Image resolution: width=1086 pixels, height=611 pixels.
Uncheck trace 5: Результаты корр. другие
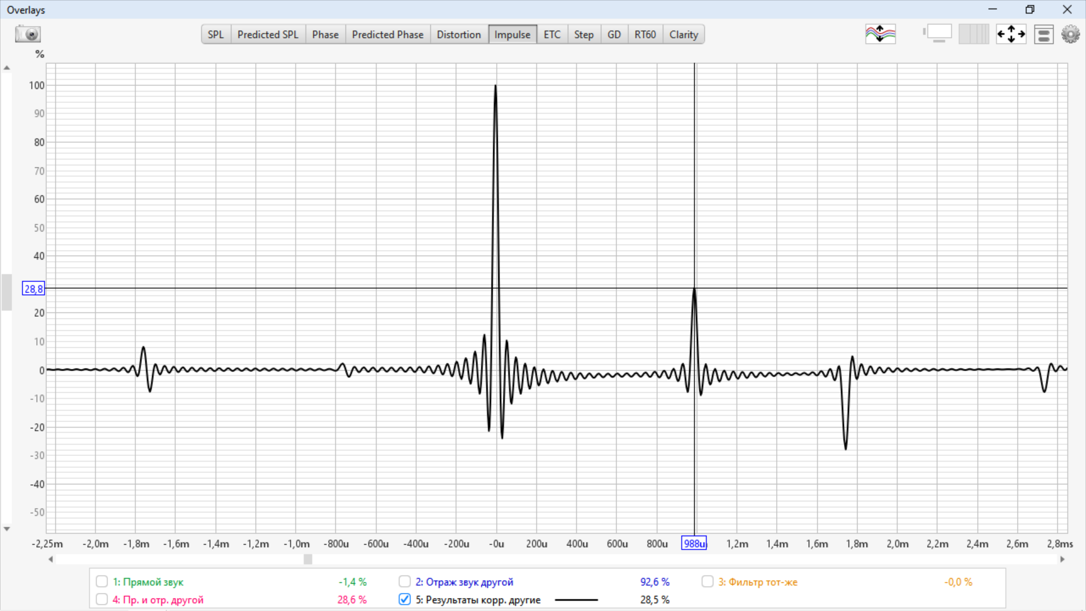coord(404,599)
